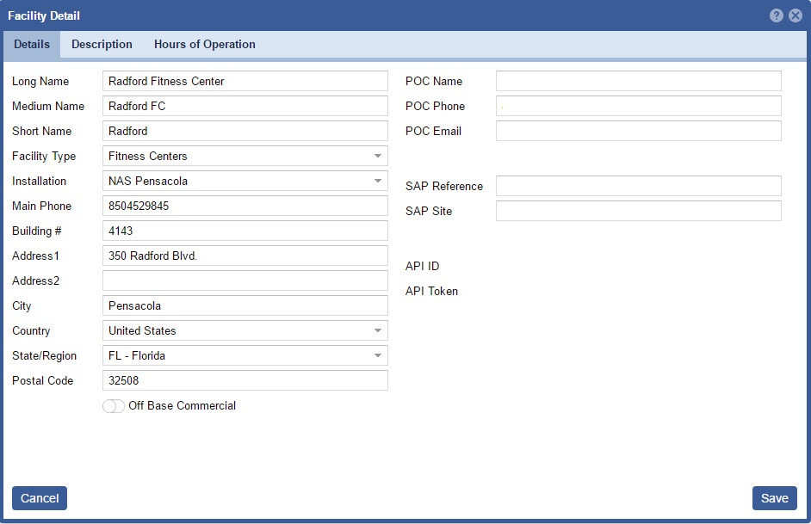The image size is (811, 524).
Task: Click the empty Address2 field
Action: pyautogui.click(x=245, y=281)
